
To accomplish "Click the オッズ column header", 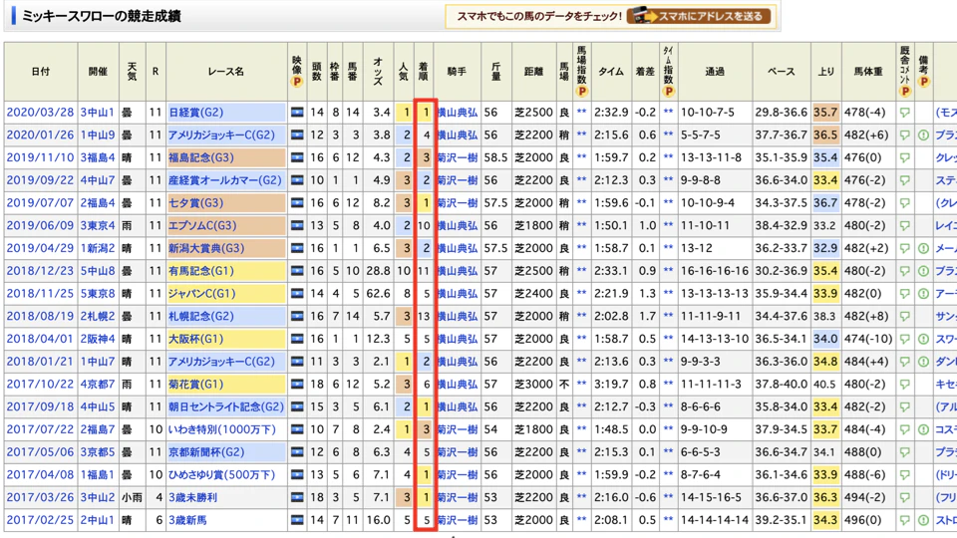I will click(x=378, y=72).
